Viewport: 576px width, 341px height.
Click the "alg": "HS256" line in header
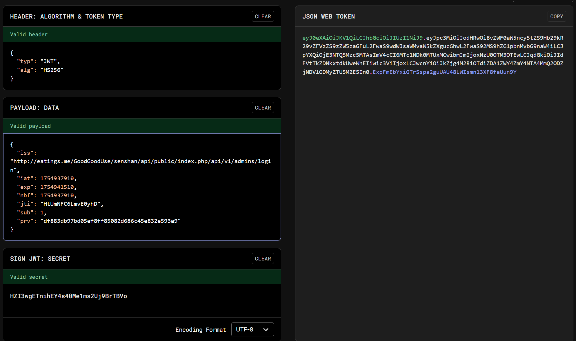[x=40, y=70]
